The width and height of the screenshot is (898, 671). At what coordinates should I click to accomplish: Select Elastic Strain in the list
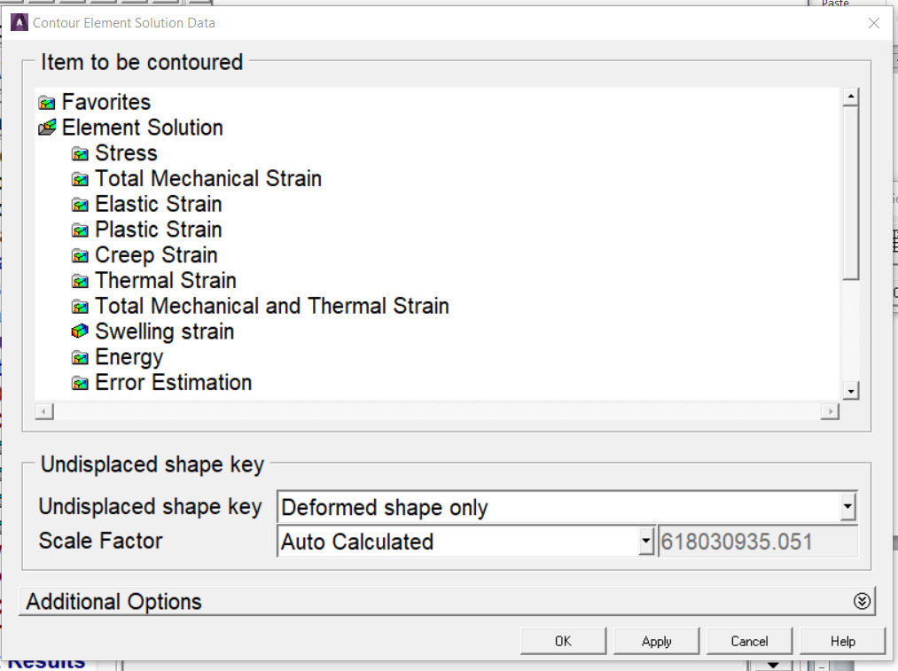click(x=159, y=205)
